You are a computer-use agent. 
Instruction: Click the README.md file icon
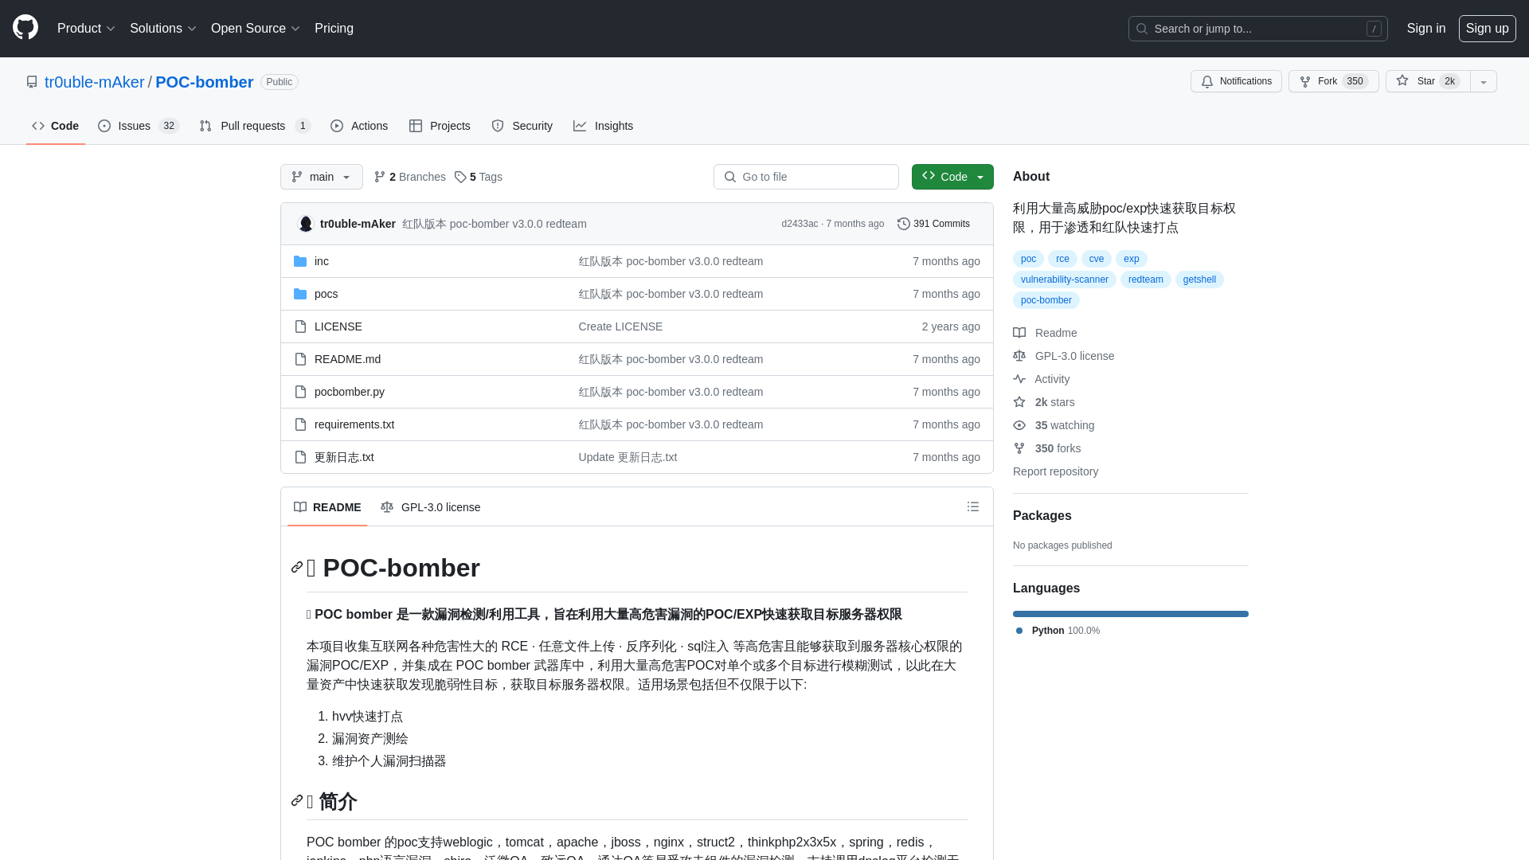point(300,359)
